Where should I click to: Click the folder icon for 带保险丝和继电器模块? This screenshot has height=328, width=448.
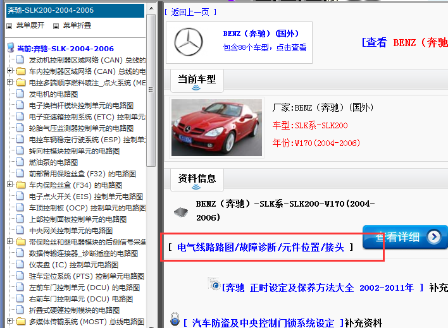21,242
